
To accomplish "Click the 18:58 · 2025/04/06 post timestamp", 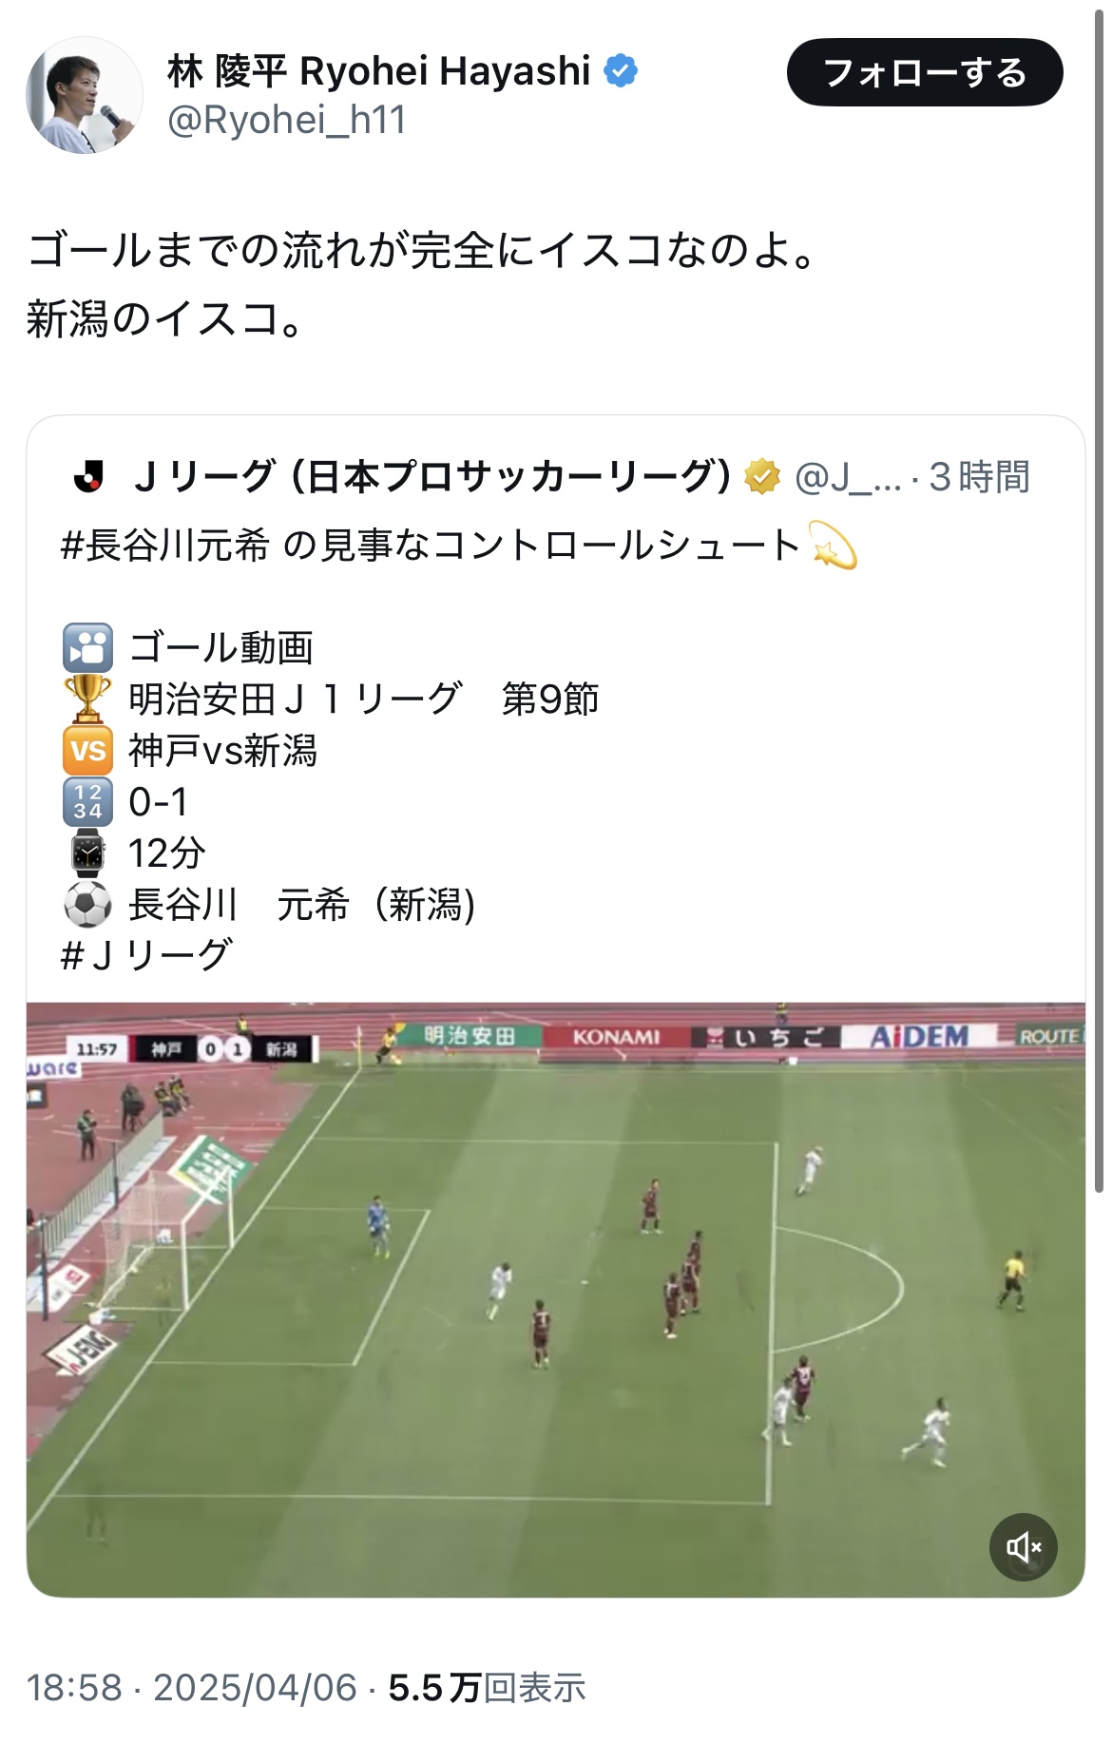I will click(191, 1688).
